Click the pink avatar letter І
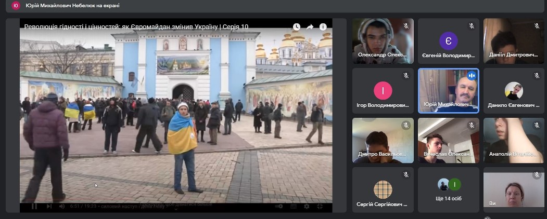The width and height of the screenshot is (547, 219). pos(383,91)
